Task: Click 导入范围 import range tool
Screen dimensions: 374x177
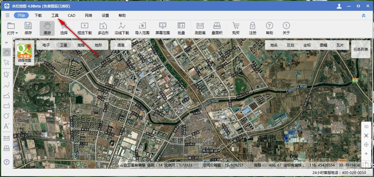Action: 142,28
